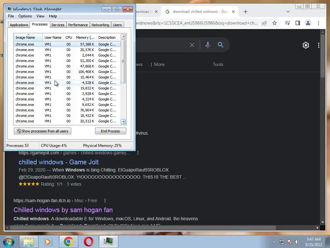Screen dimensions: 330x248
Task: Select chrome.exe row using 2,044 K
Action: tap(67, 55)
